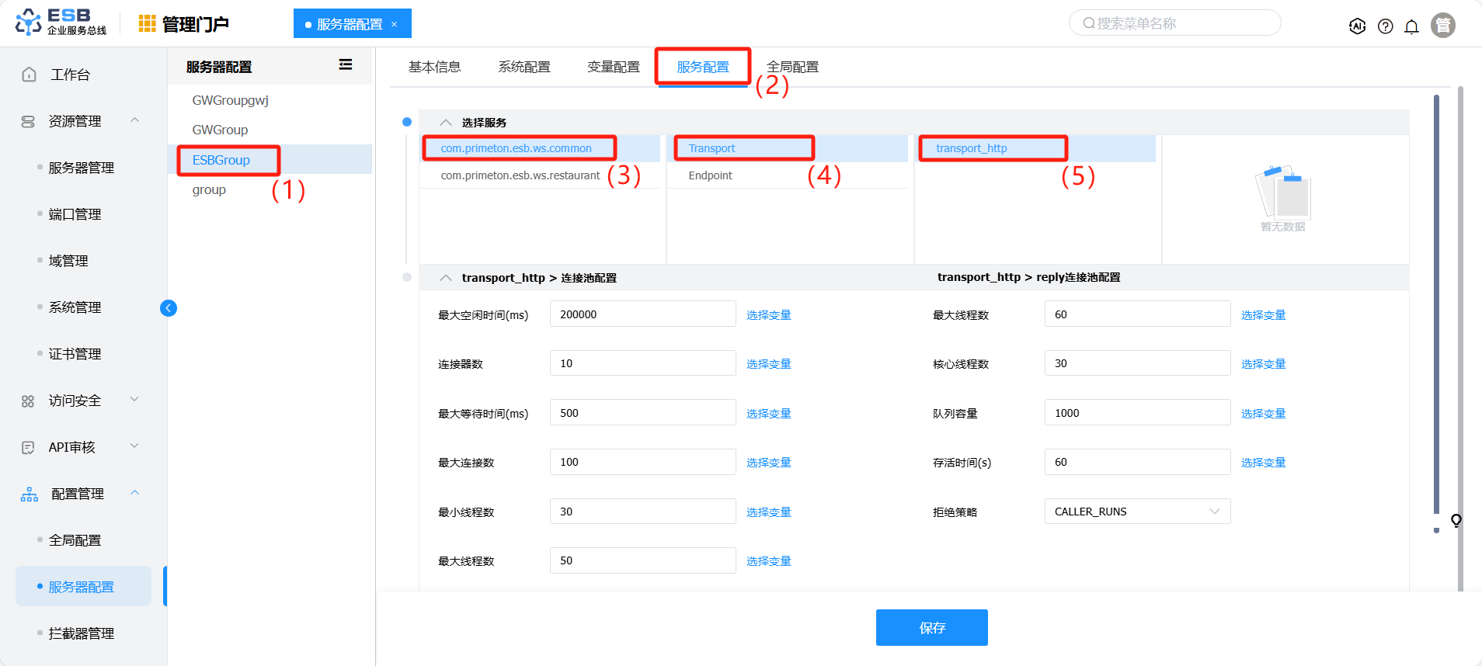Click the workbench home icon
1482x666 pixels.
30,75
